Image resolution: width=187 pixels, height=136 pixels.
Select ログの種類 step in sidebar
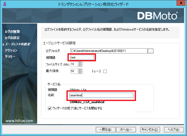(12, 32)
